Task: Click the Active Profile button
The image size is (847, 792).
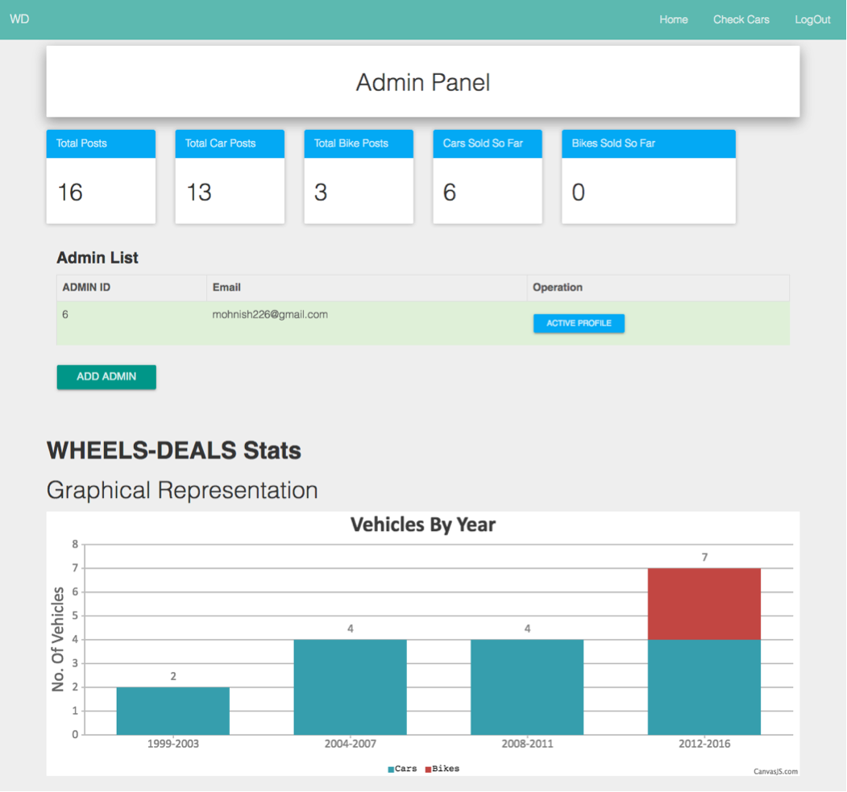Action: pos(579,323)
